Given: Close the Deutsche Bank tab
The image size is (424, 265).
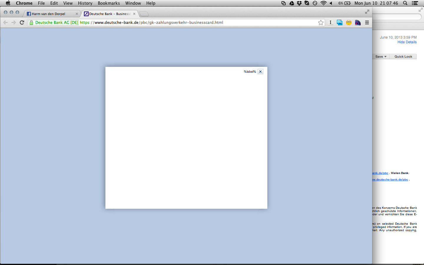Looking at the screenshot, I should [x=134, y=14].
